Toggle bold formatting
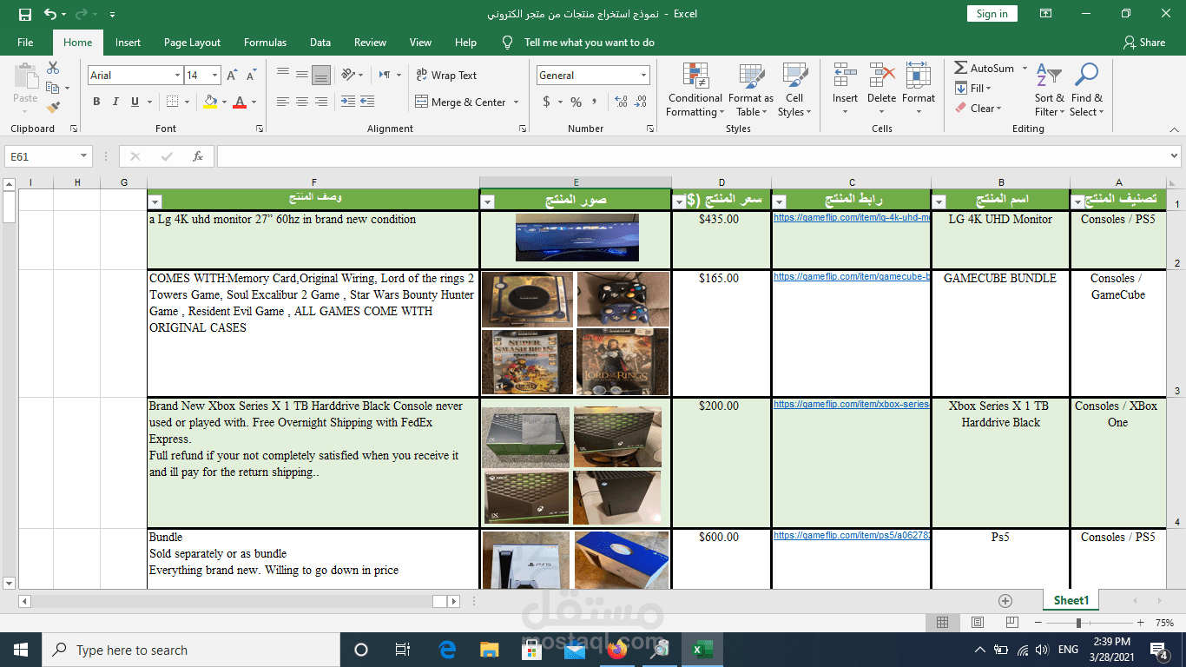The image size is (1186, 667). (96, 102)
